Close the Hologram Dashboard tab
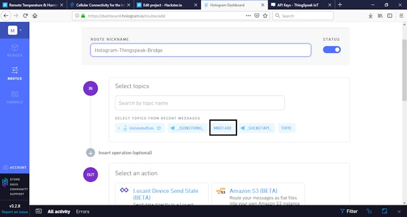Viewport: 407px width, 217px height. [x=263, y=5]
